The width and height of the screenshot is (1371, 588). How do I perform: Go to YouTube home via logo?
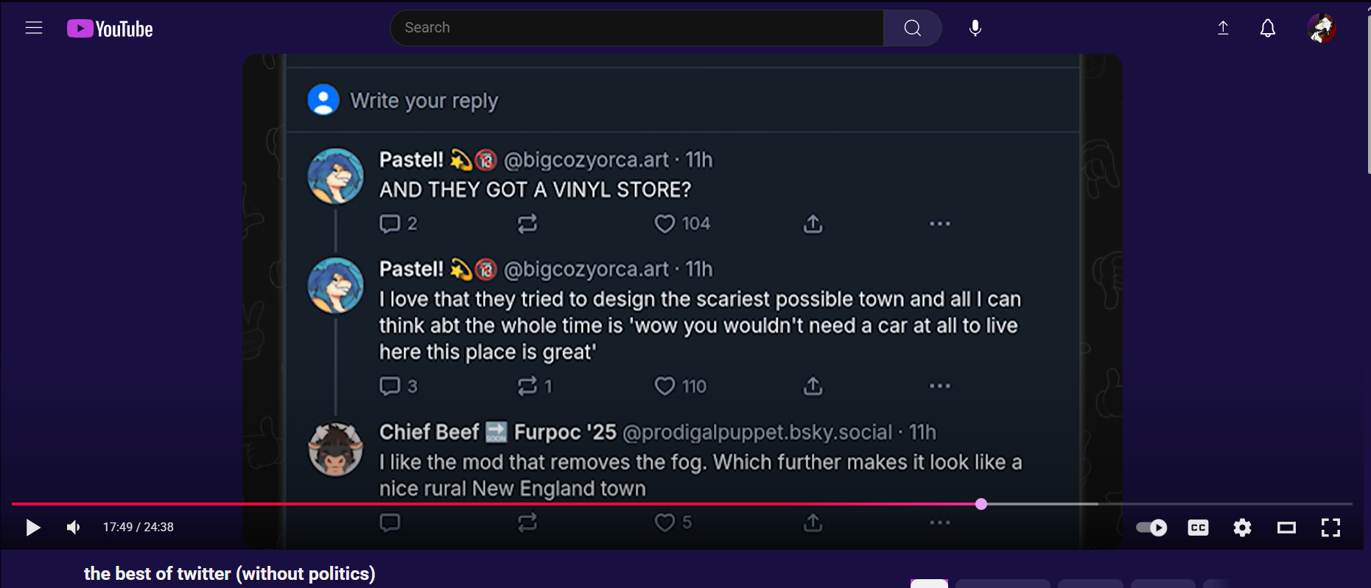(111, 29)
